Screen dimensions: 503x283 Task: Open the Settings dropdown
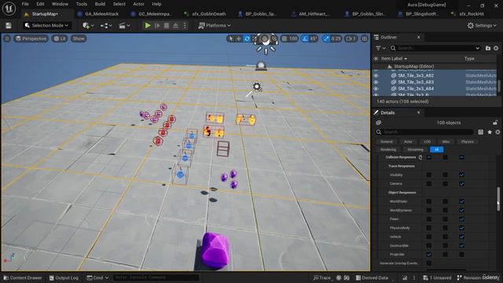[x=482, y=25]
